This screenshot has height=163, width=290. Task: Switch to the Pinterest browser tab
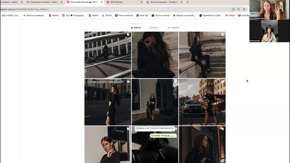(x=124, y=2)
